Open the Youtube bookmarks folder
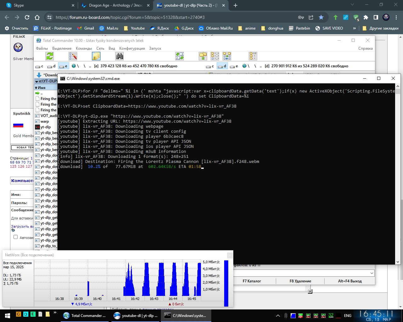The image size is (403, 322). (x=134, y=28)
